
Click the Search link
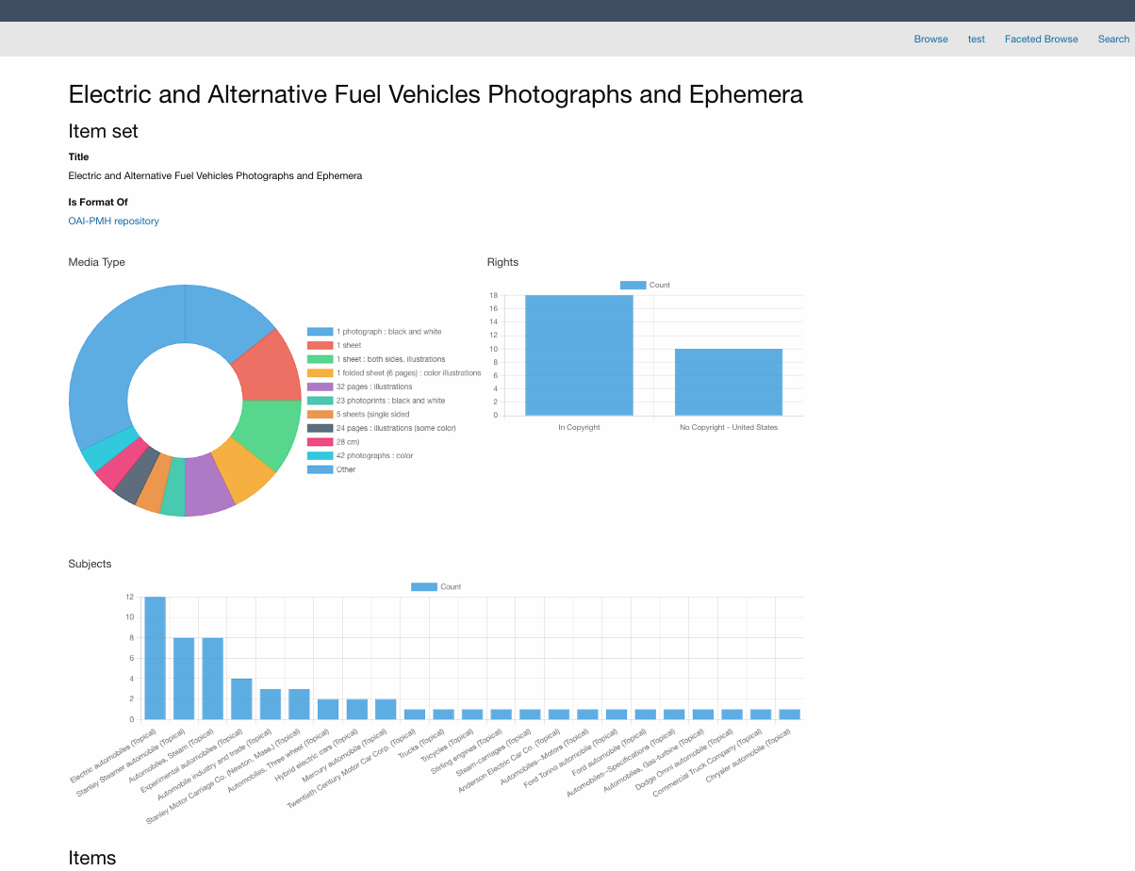tap(1112, 39)
